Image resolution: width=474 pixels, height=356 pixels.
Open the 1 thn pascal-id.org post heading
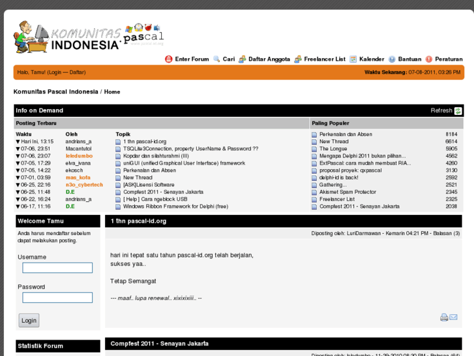(138, 221)
